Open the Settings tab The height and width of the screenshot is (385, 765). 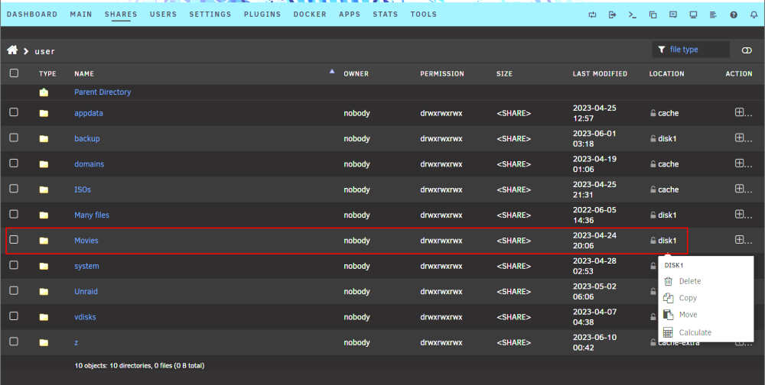click(x=210, y=15)
